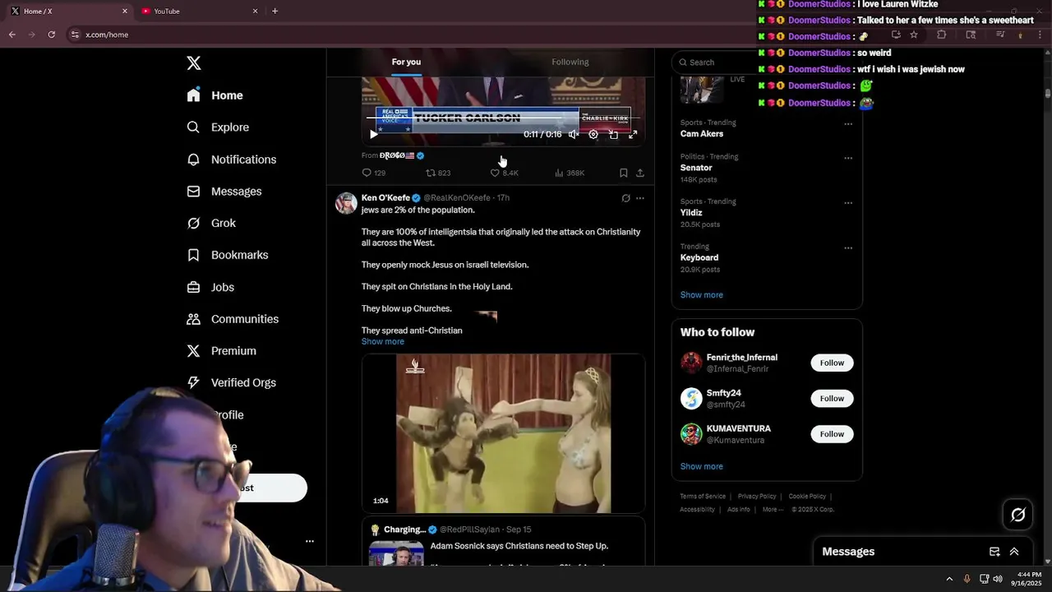
Task: Compose new message in Messages drawer
Action: [994, 552]
